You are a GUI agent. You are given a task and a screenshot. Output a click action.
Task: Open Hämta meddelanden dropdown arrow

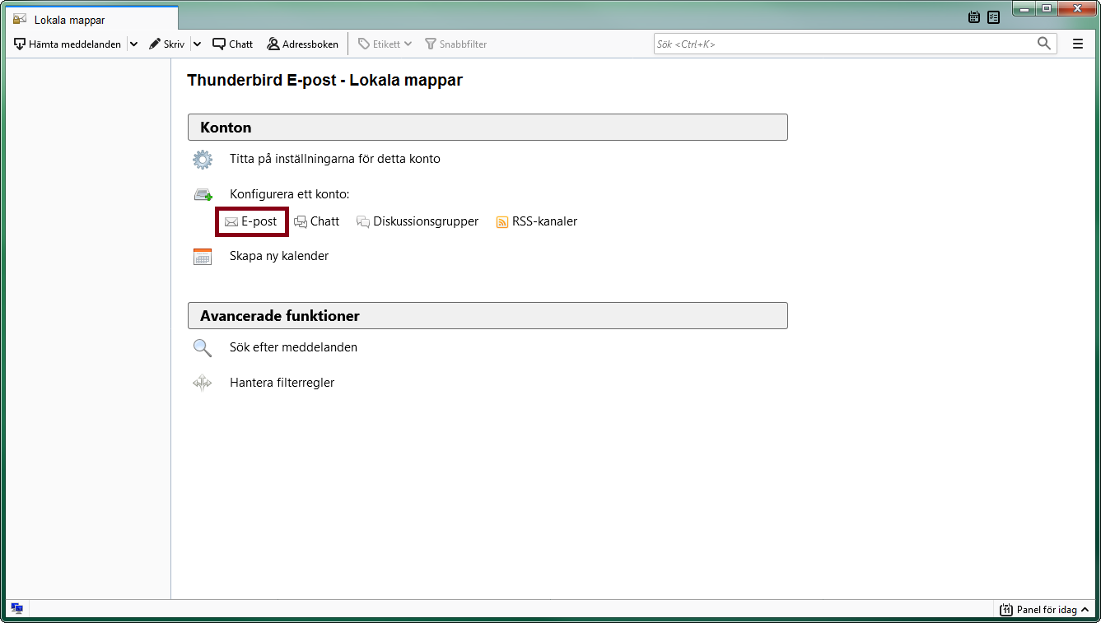tap(133, 44)
